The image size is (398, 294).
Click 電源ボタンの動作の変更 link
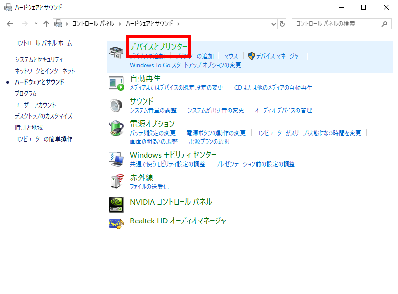216,133
